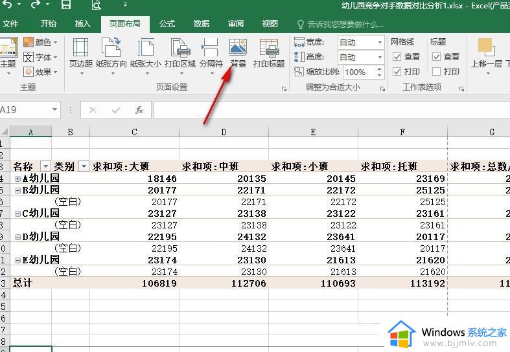Open the 字体 theme fonts dropdown
Screen dimensions: 510x352
pyautogui.click(x=40, y=57)
